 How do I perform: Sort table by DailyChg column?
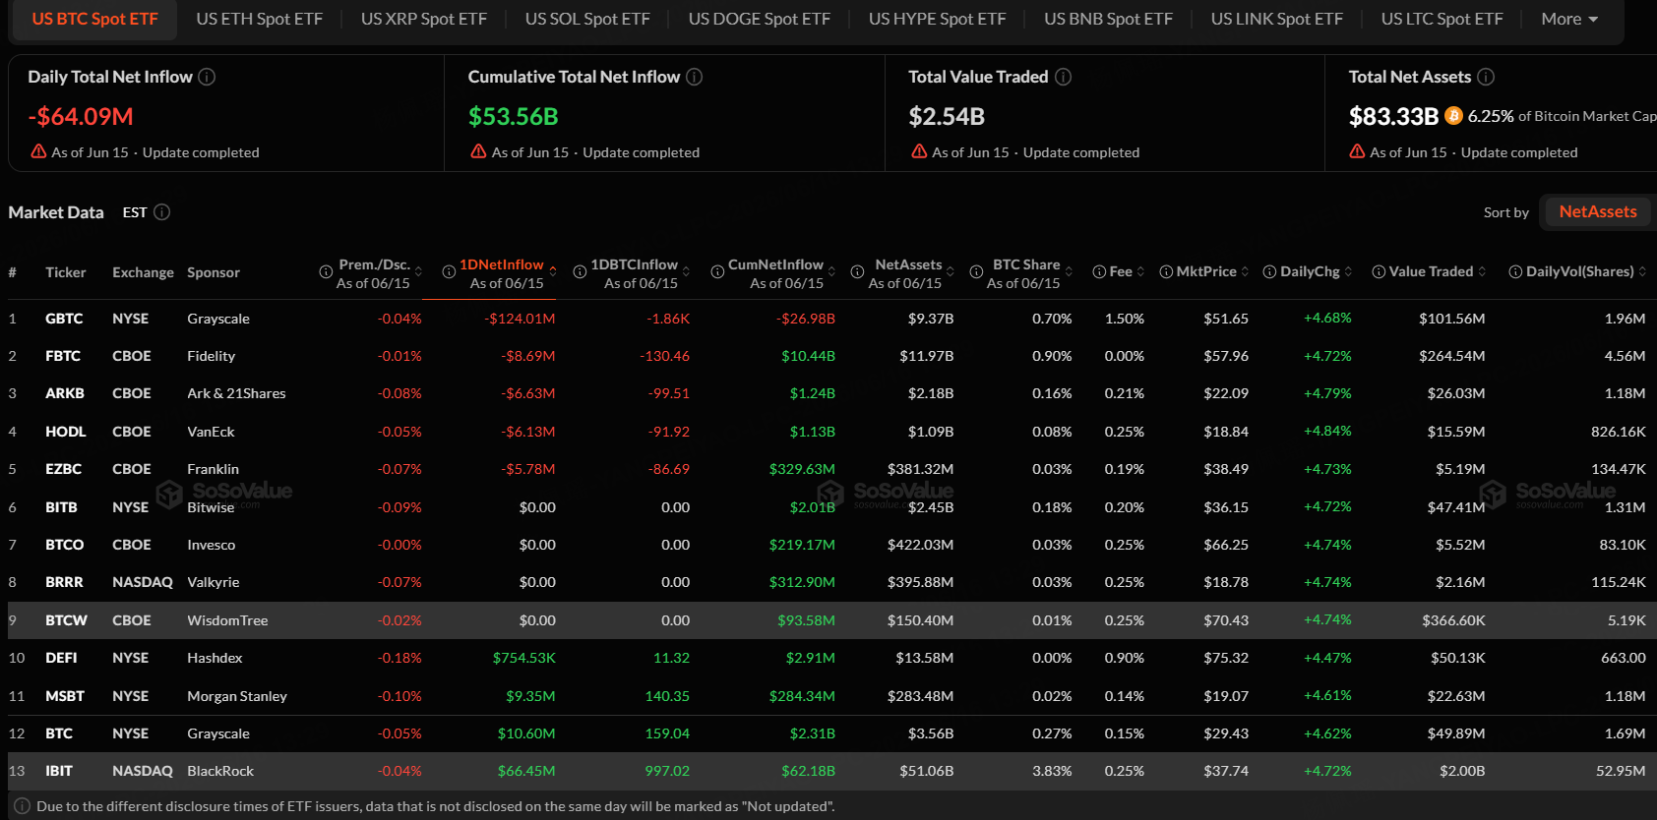(x=1310, y=271)
